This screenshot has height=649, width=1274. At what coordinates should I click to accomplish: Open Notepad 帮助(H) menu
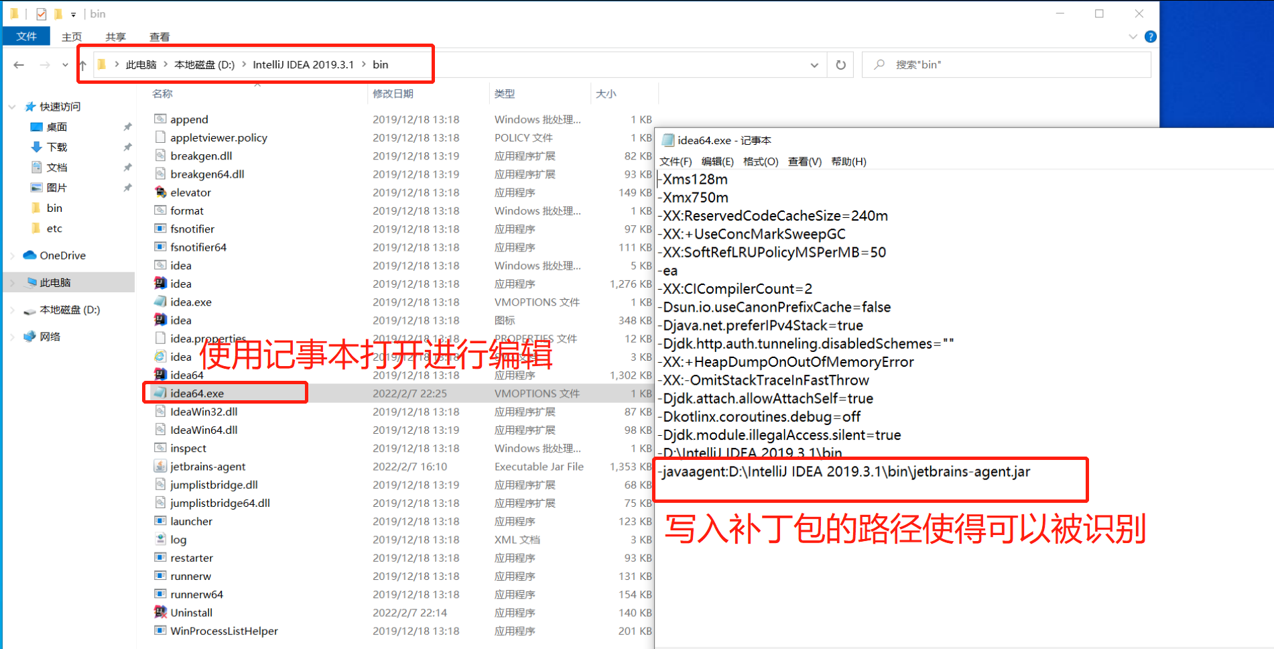[x=848, y=162]
